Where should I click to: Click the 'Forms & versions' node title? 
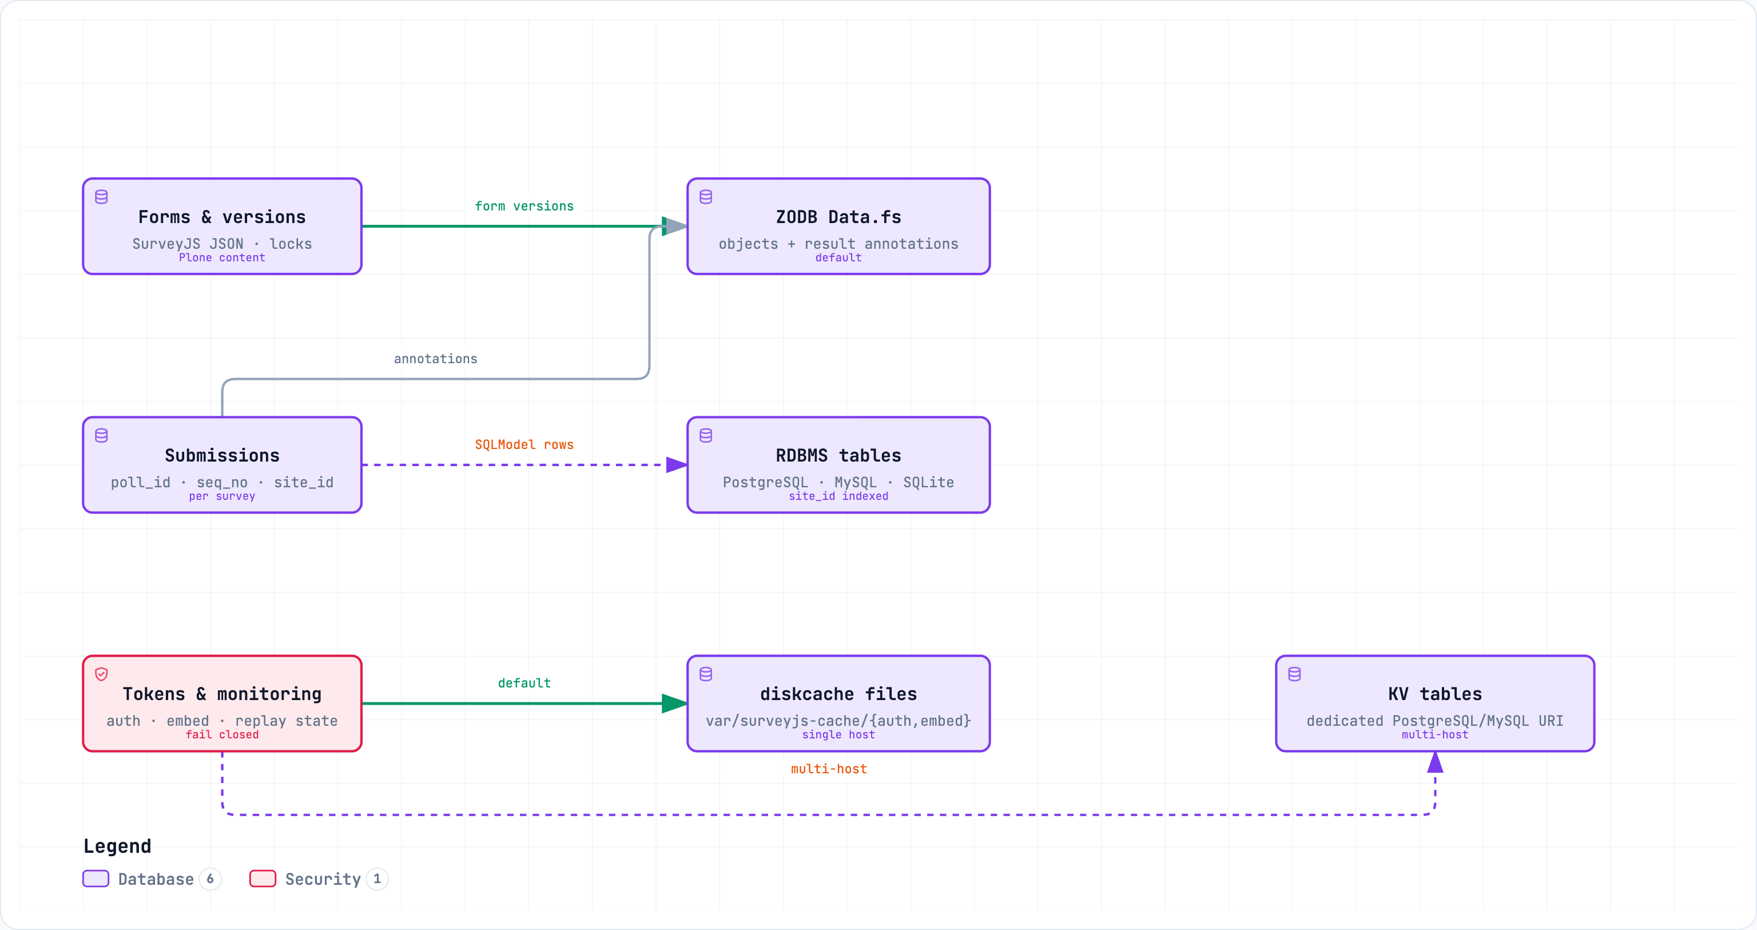[222, 217]
